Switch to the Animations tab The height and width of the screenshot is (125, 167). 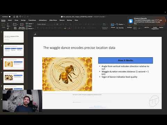43,20
